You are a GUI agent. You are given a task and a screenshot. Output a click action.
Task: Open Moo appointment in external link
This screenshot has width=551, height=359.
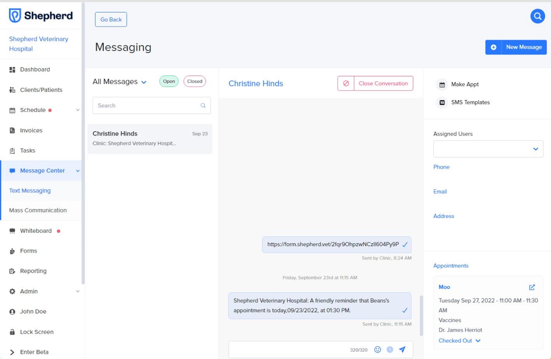(x=532, y=287)
